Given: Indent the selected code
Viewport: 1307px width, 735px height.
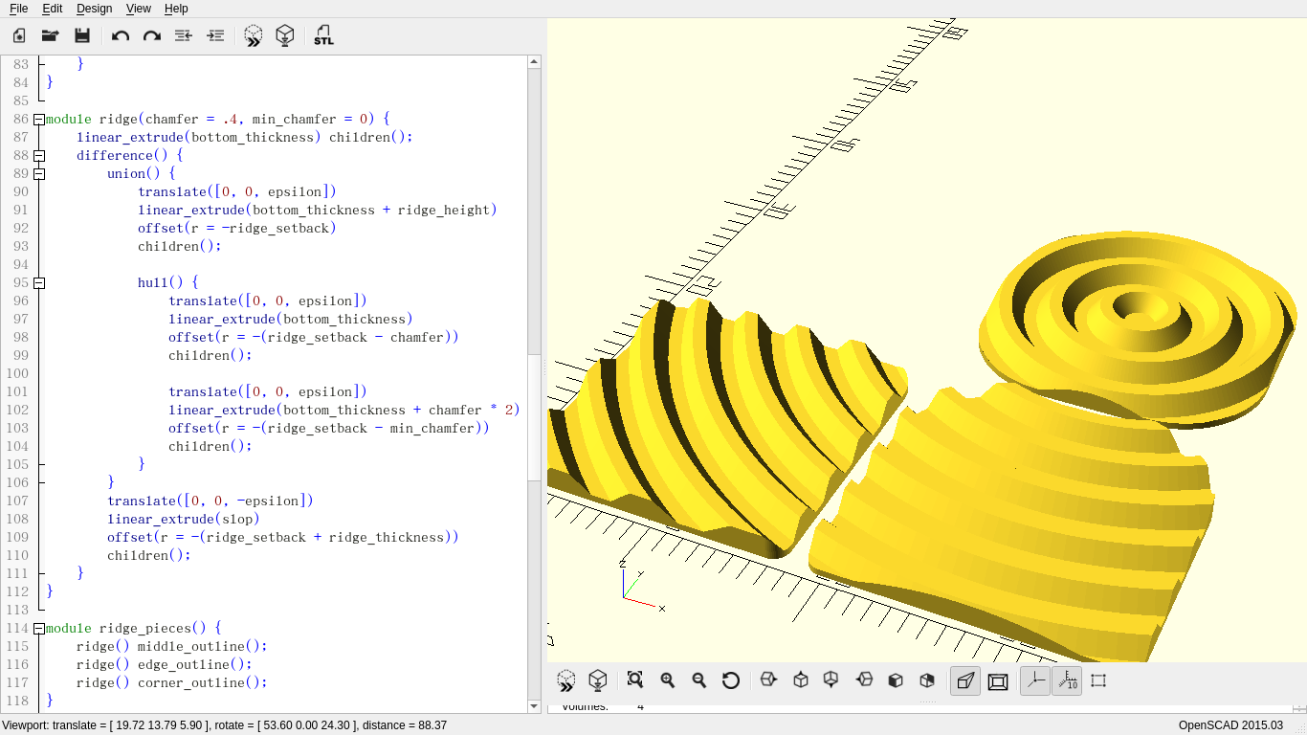Looking at the screenshot, I should click(x=215, y=36).
